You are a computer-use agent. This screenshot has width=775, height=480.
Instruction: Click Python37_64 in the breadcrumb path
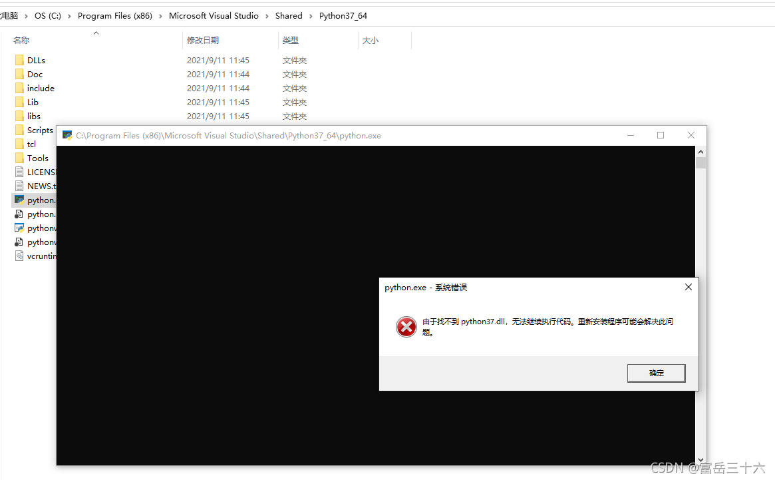(343, 16)
